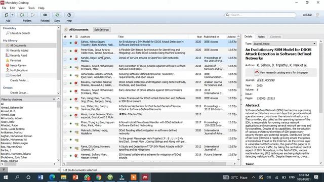Sort by the Year column header
The height and width of the screenshot is (182, 324).
click(199, 37)
